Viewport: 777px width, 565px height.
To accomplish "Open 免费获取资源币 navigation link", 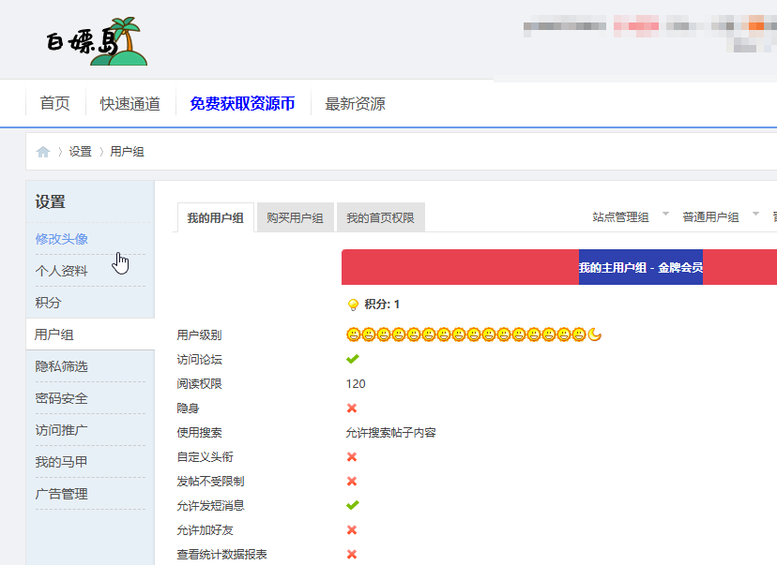I will (242, 103).
